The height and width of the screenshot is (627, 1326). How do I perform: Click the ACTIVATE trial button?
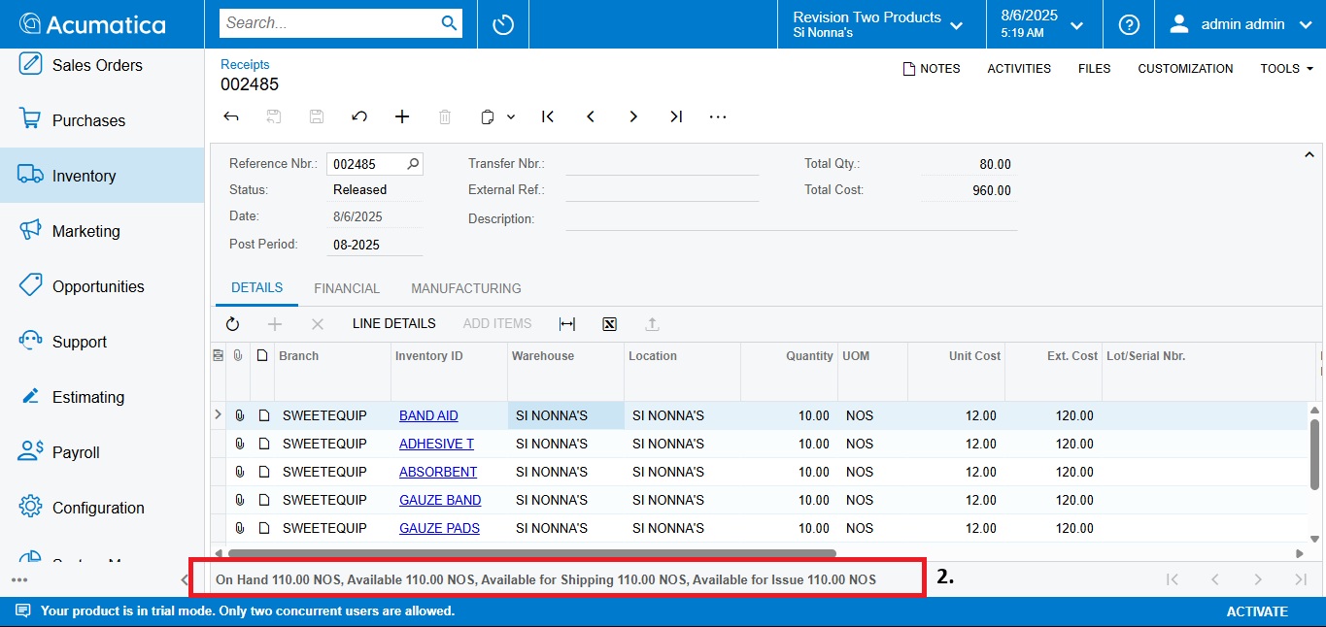1256,611
